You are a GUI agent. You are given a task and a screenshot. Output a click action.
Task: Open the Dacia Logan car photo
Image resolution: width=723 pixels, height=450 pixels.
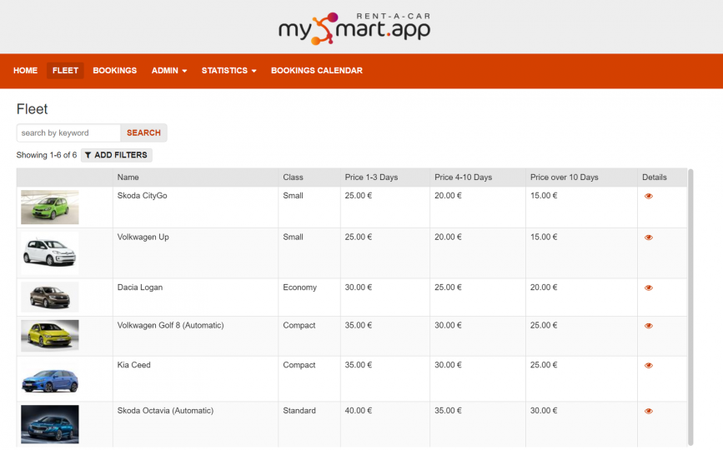pyautogui.click(x=50, y=297)
